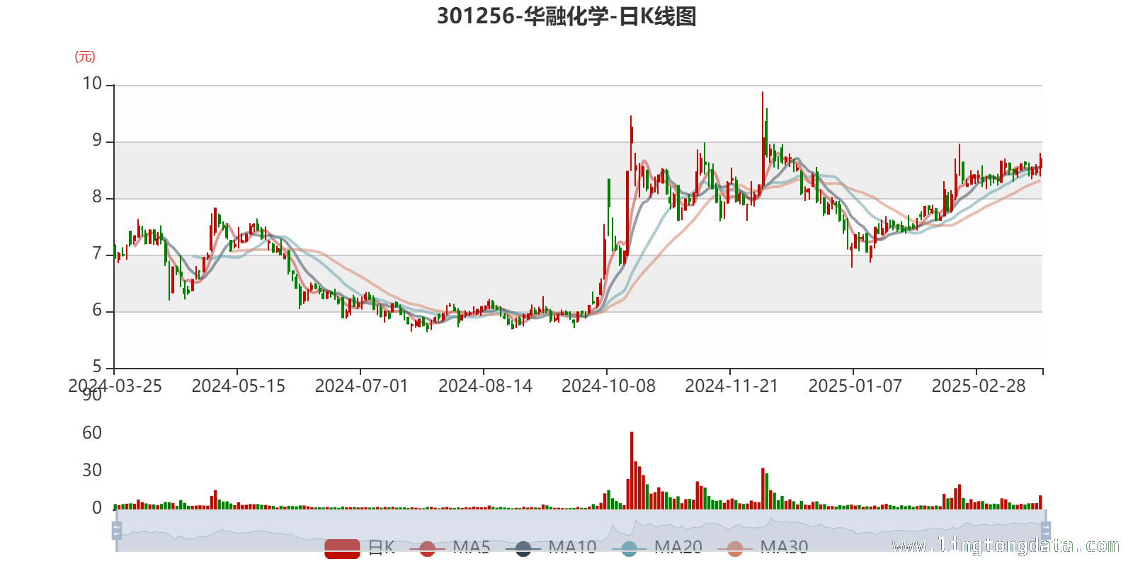This screenshot has width=1133, height=566.
Task: Click price axis label 8
Action: (97, 197)
